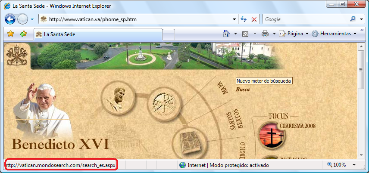Viewport: 369px width, 173px height.
Task: Click the Vatican keys emblem logo
Action: [x=17, y=55]
